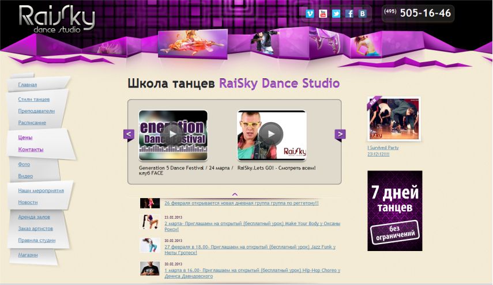493x285 pixels.
Task: Open the Vimeo social icon
Action: 310,13
